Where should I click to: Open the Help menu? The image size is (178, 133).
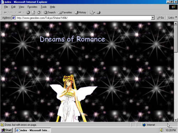[52, 7]
